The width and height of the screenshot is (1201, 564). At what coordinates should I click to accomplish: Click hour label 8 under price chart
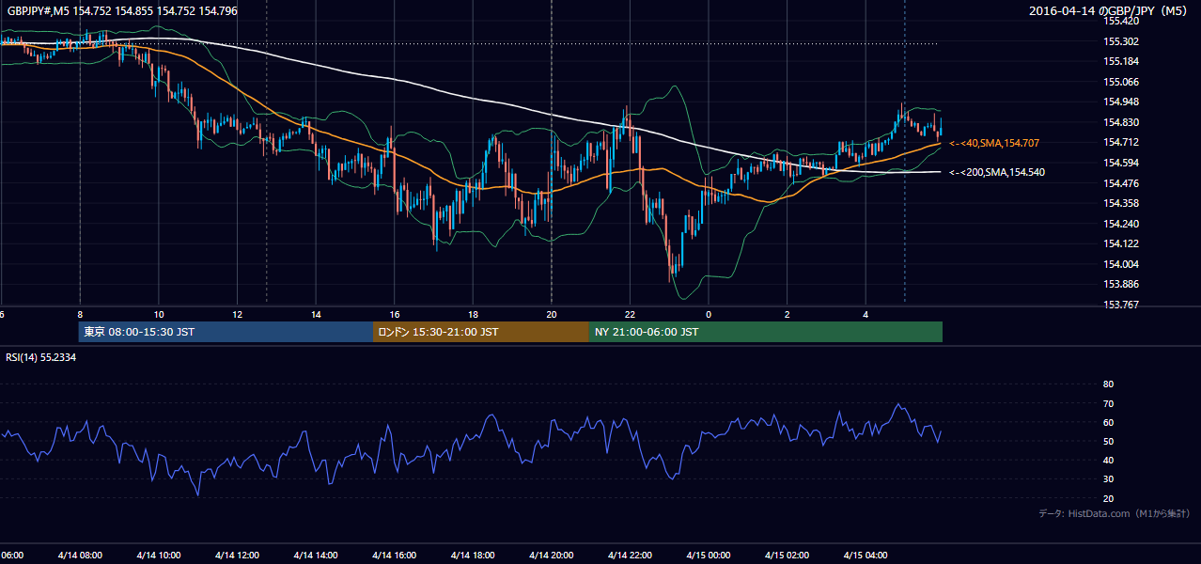click(x=80, y=315)
